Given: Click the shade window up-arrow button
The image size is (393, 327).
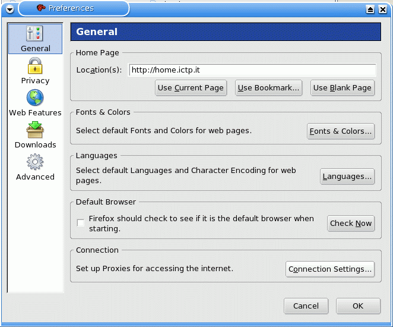Looking at the screenshot, I should [x=370, y=9].
